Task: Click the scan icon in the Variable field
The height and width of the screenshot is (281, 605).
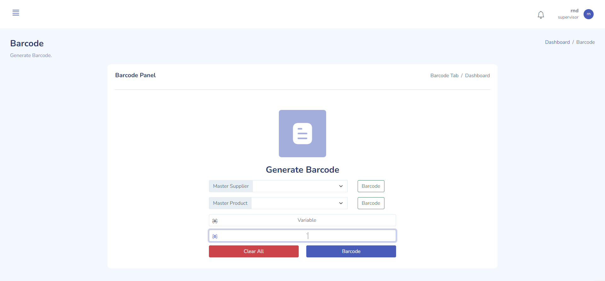Action: tap(215, 221)
